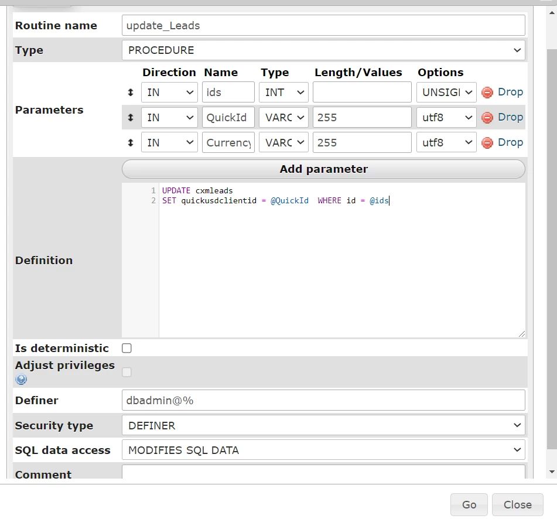This screenshot has width=557, height=519.
Task: Click '@QuickId' in the SQL definition
Action: coord(289,201)
